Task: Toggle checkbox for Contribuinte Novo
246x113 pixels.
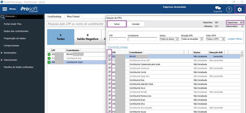Action: pos(110,88)
